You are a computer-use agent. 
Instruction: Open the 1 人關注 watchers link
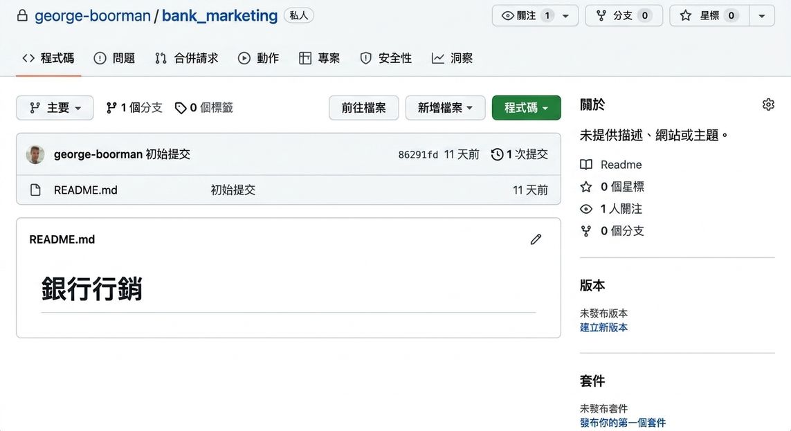click(x=621, y=209)
